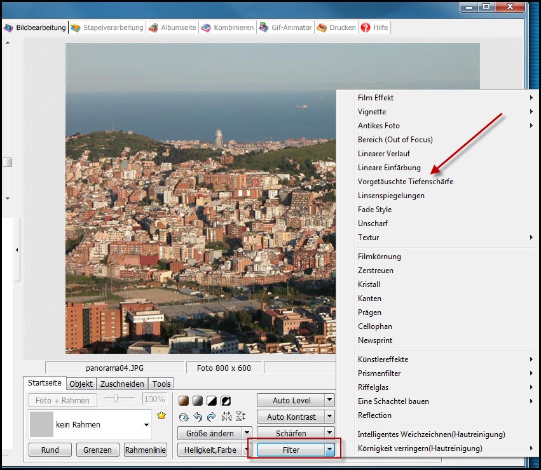
Task: Click the Rahmenlinie button
Action: point(146,450)
